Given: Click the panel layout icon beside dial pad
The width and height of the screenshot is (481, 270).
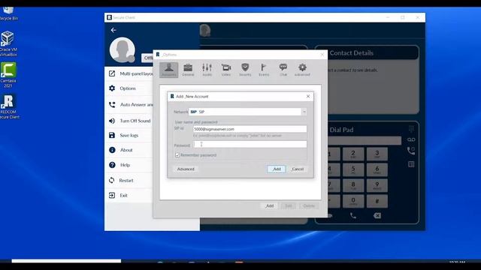Looking at the screenshot, I should tap(411, 164).
